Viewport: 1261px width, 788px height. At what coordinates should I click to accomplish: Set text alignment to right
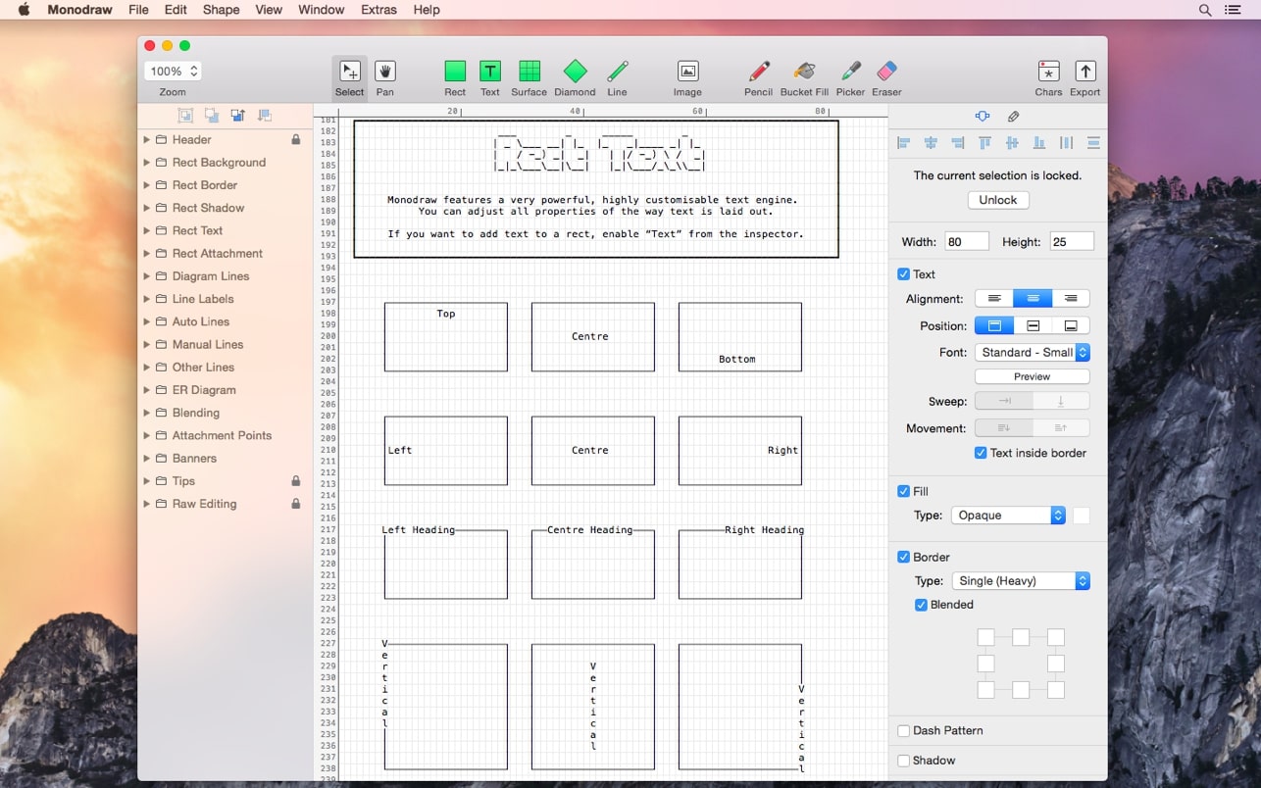tap(1071, 298)
